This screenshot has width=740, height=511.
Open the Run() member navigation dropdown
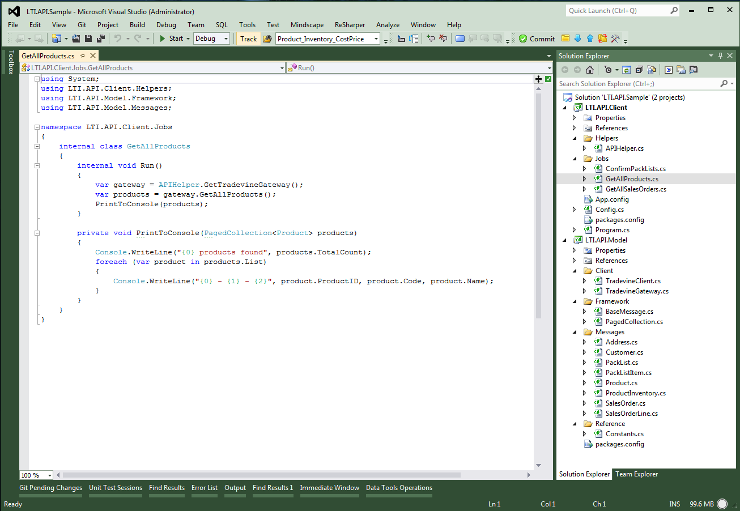click(x=548, y=67)
